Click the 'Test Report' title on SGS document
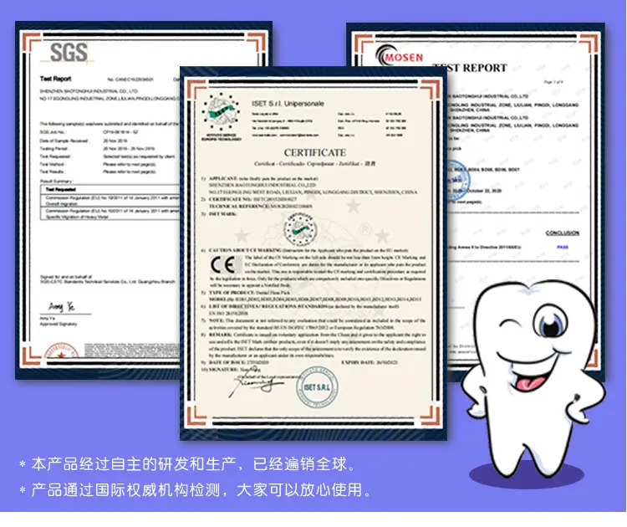Viewport: 627px width, 527px height. click(x=55, y=79)
